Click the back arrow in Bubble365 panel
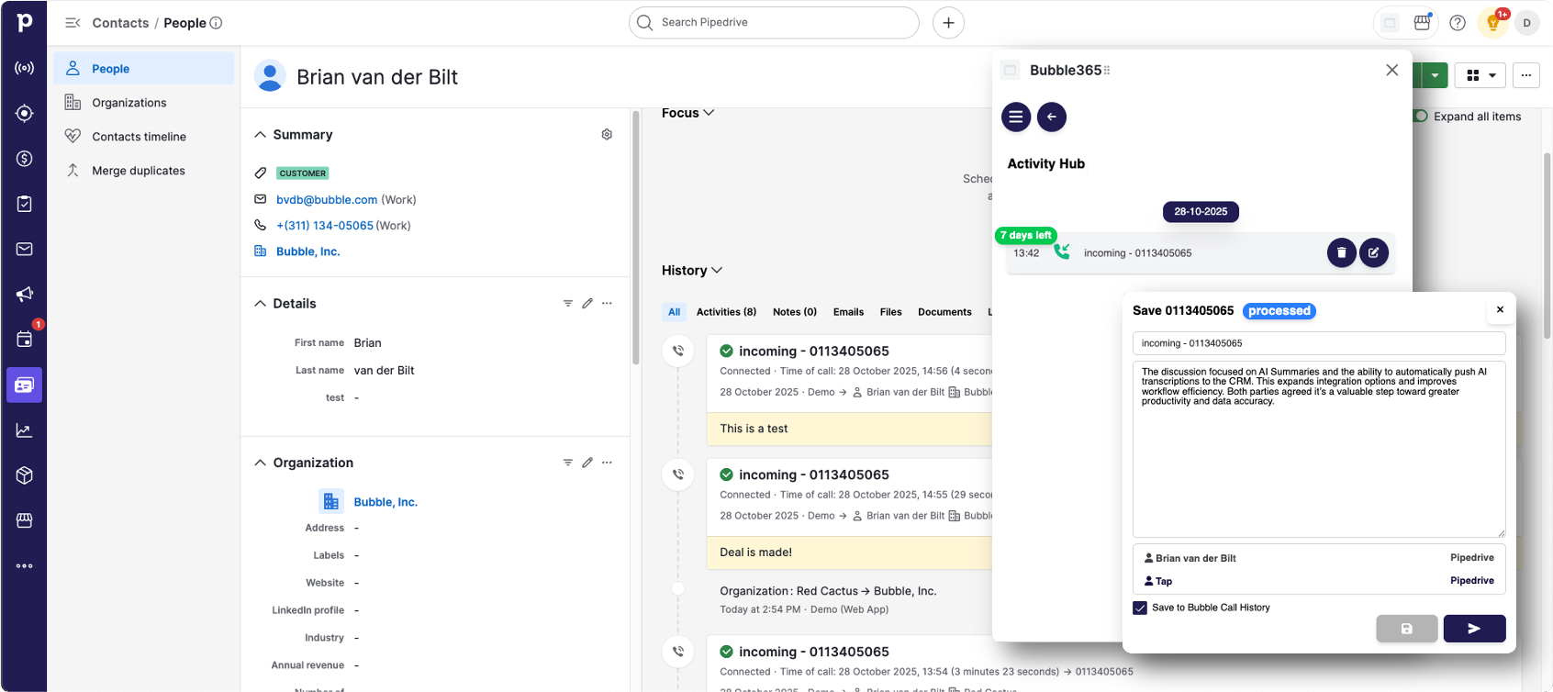Image resolution: width=1553 pixels, height=692 pixels. (x=1051, y=117)
